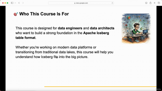
Task: Click the green fullscreen window button
Action: (x=7, y=3)
